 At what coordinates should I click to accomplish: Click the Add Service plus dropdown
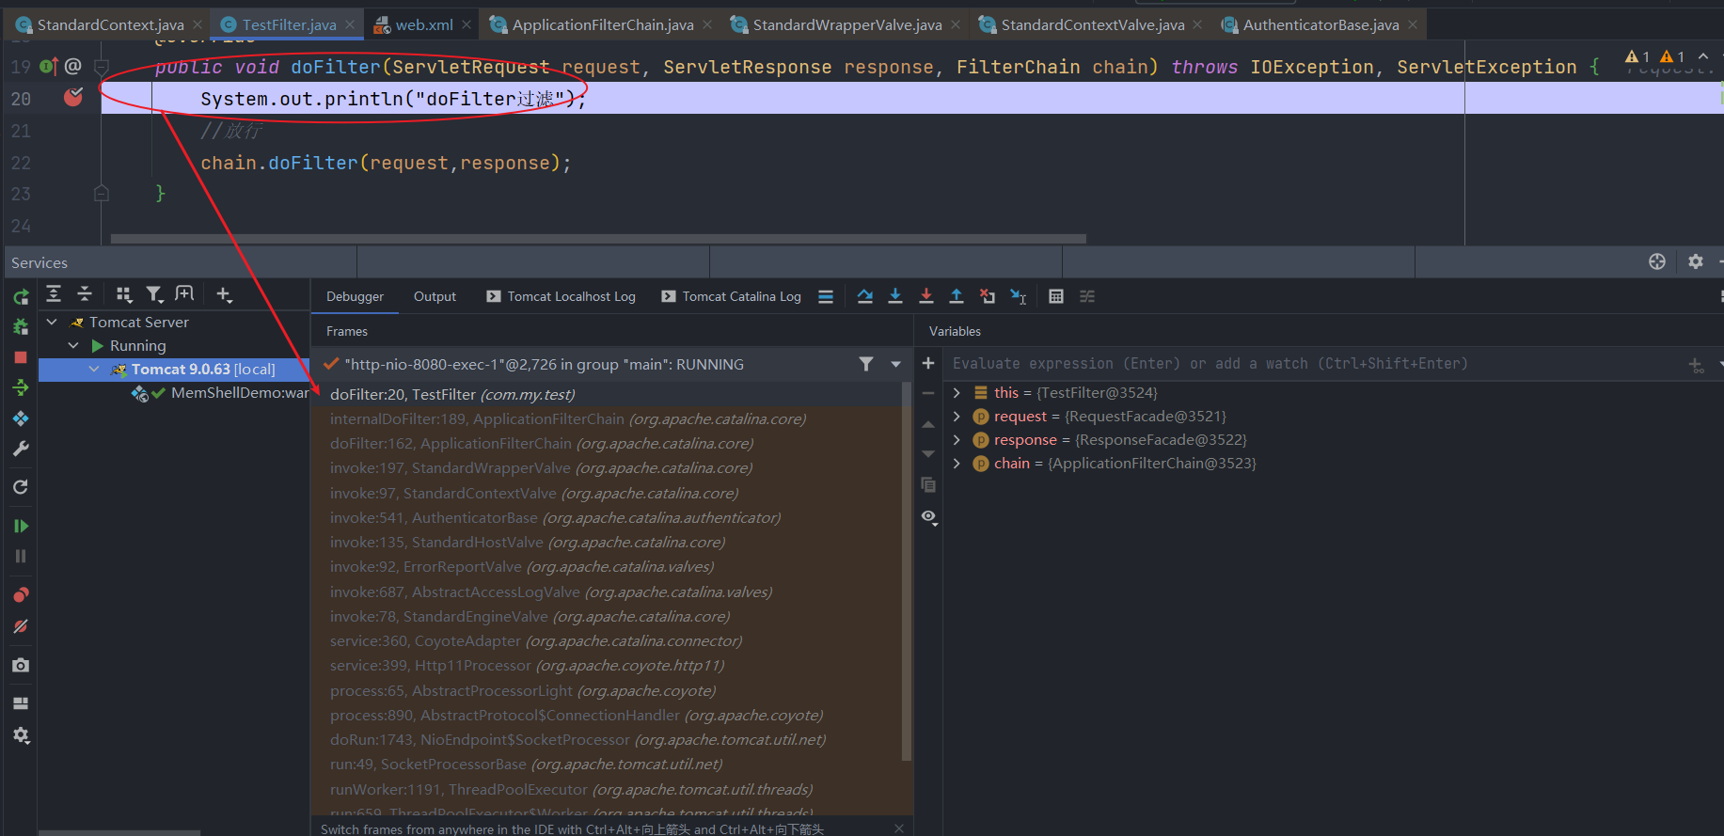tap(224, 294)
